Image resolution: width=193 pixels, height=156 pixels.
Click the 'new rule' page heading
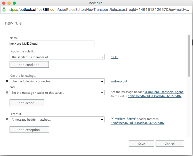[13, 23]
